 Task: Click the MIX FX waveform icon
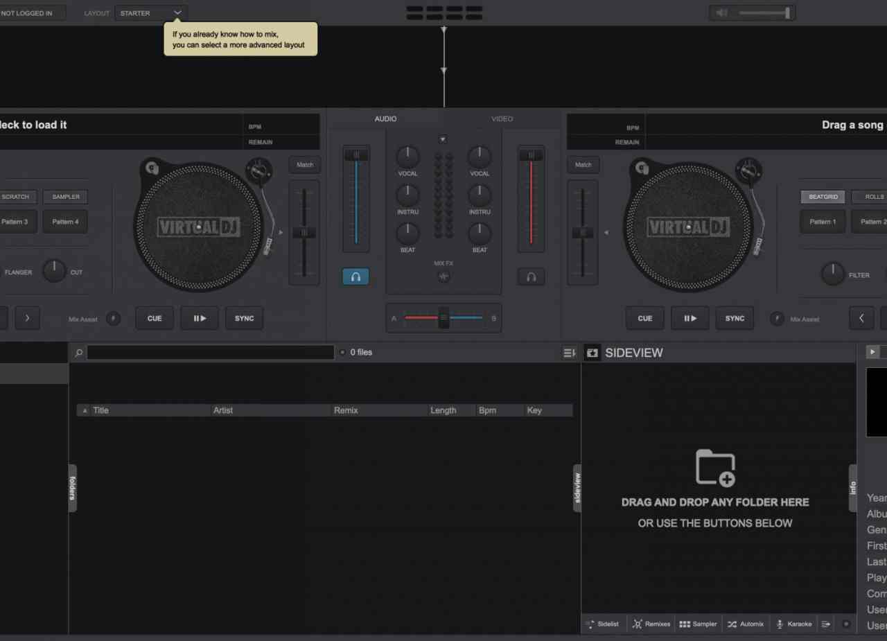[443, 276]
